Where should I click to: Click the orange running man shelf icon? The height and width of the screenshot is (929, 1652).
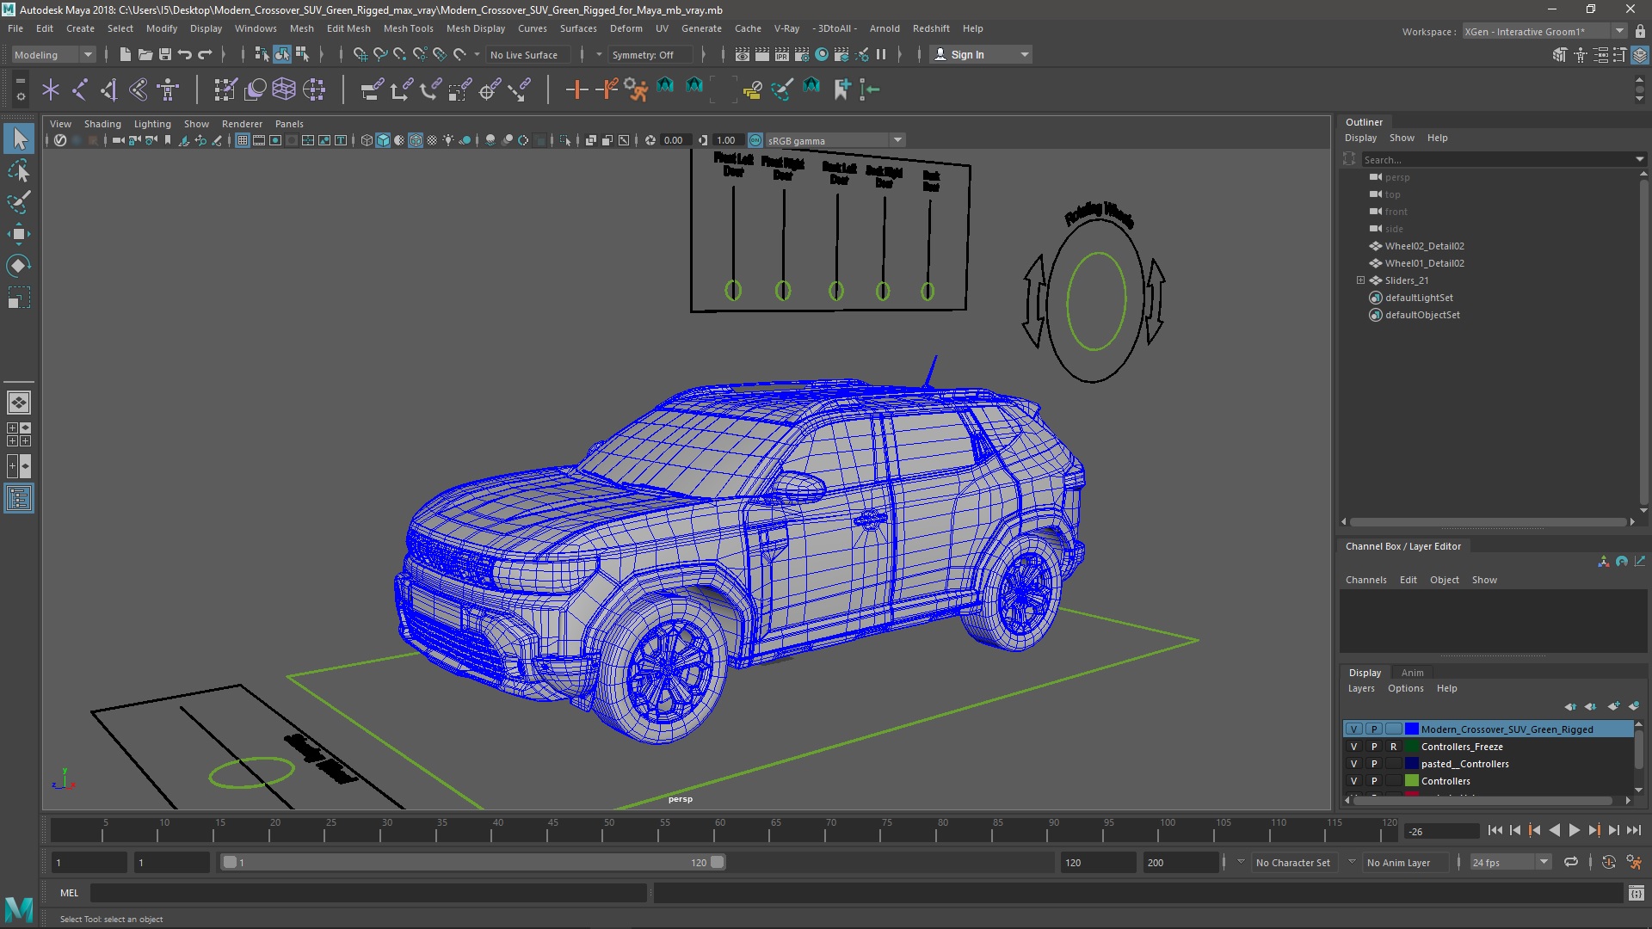(636, 89)
